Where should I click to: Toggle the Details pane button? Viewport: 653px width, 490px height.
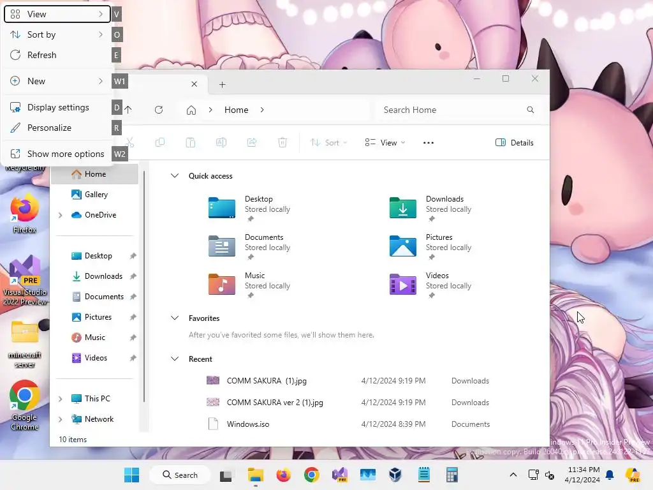pyautogui.click(x=515, y=142)
